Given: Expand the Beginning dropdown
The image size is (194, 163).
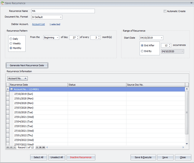Looking at the screenshot, I should (57, 38).
